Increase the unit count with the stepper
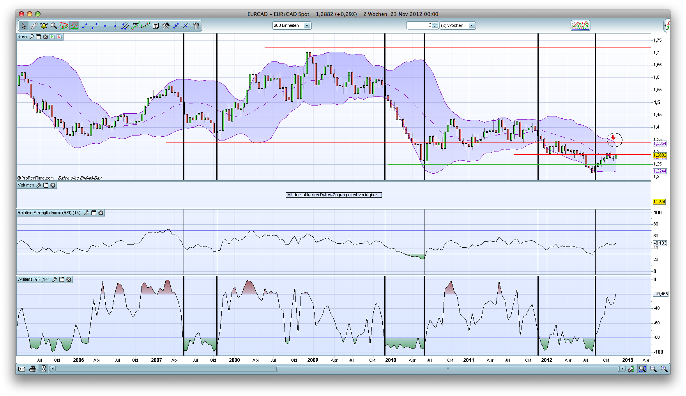 coord(435,24)
